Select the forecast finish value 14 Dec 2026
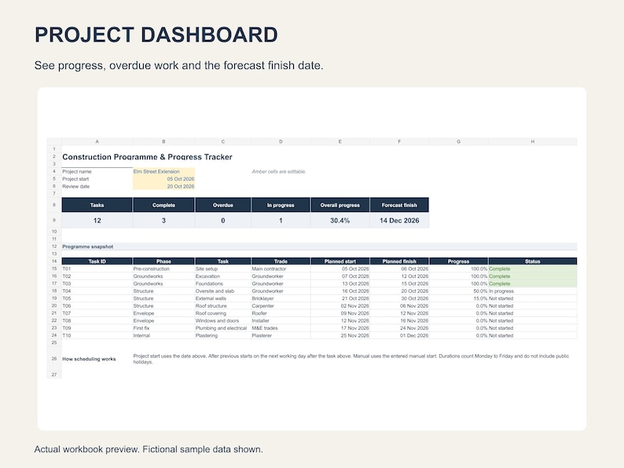The image size is (624, 468). (399, 221)
